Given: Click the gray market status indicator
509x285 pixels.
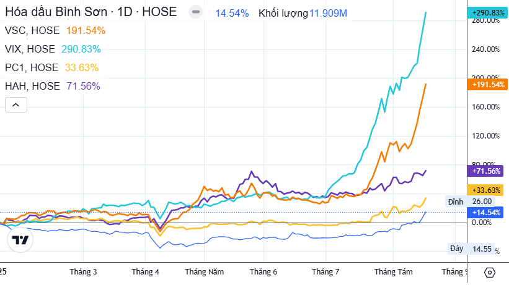Looking at the screenshot, I should click(196, 12).
